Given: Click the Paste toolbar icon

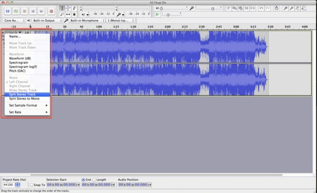Looking at the screenshot, I should pos(241,8).
